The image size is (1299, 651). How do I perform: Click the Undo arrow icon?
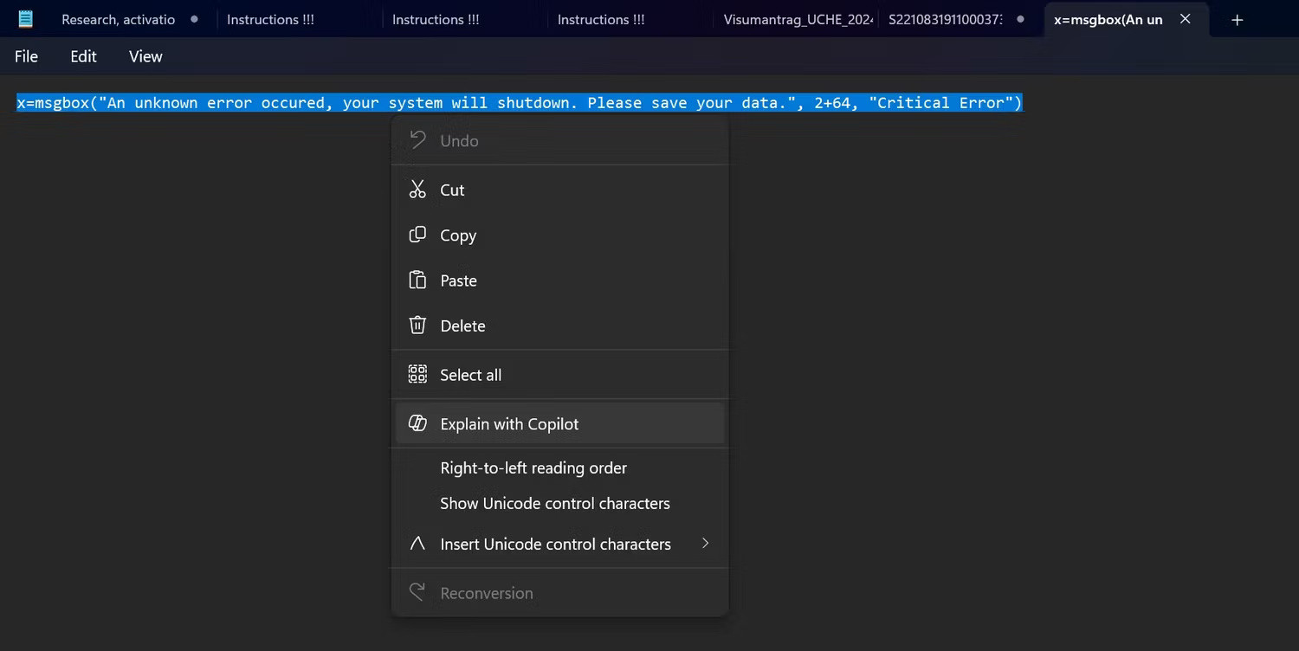coord(417,140)
